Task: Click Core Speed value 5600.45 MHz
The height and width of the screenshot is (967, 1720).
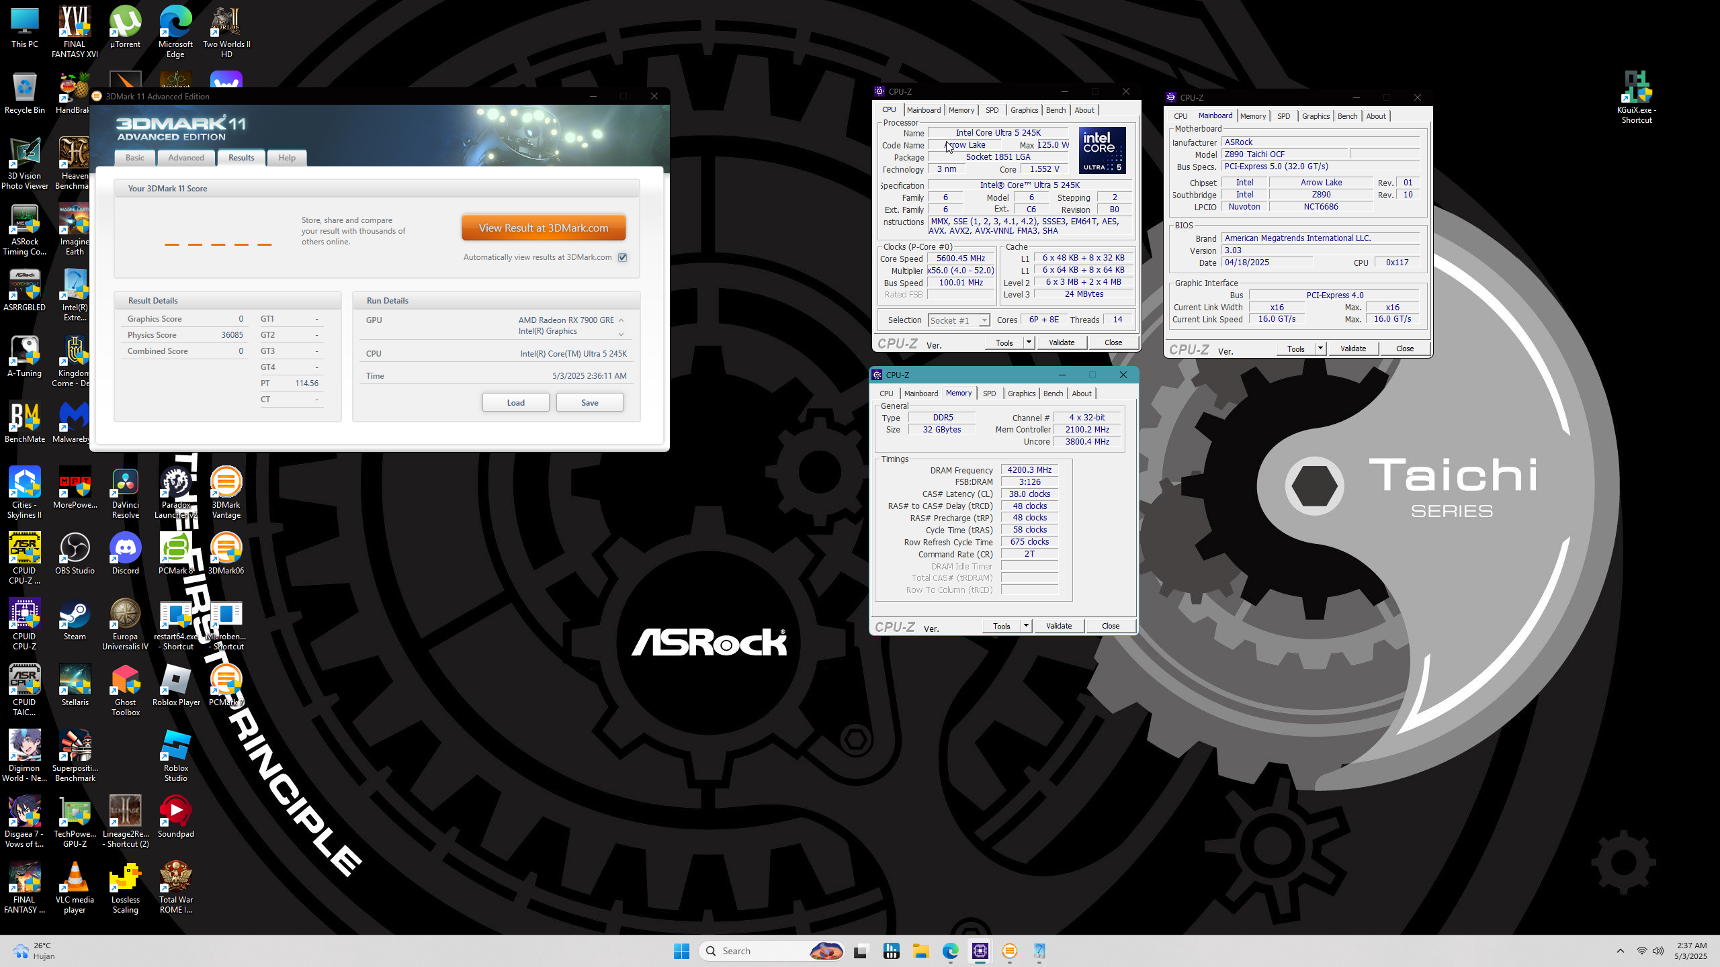Action: 961,259
